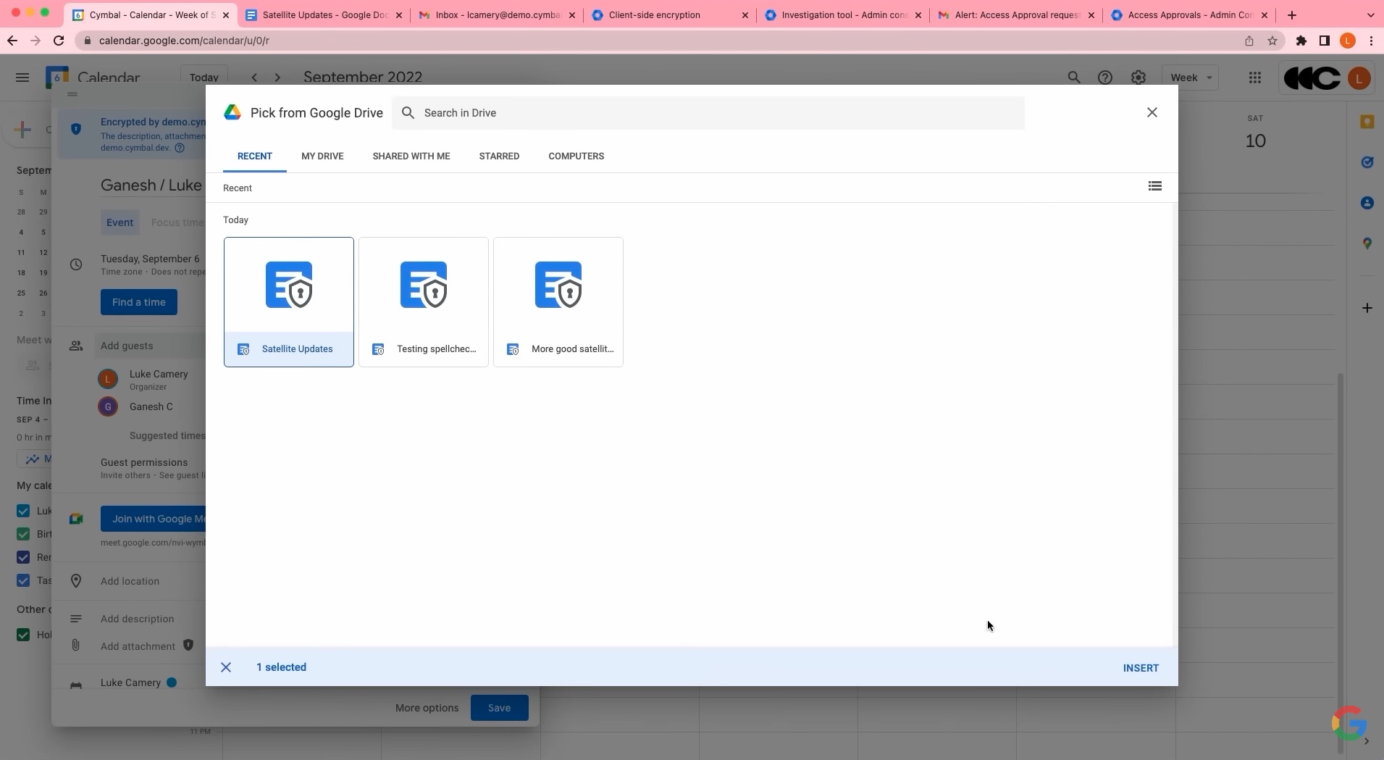Open Google Contacts in the side panel
Viewport: 1384px width, 760px height.
(1367, 204)
